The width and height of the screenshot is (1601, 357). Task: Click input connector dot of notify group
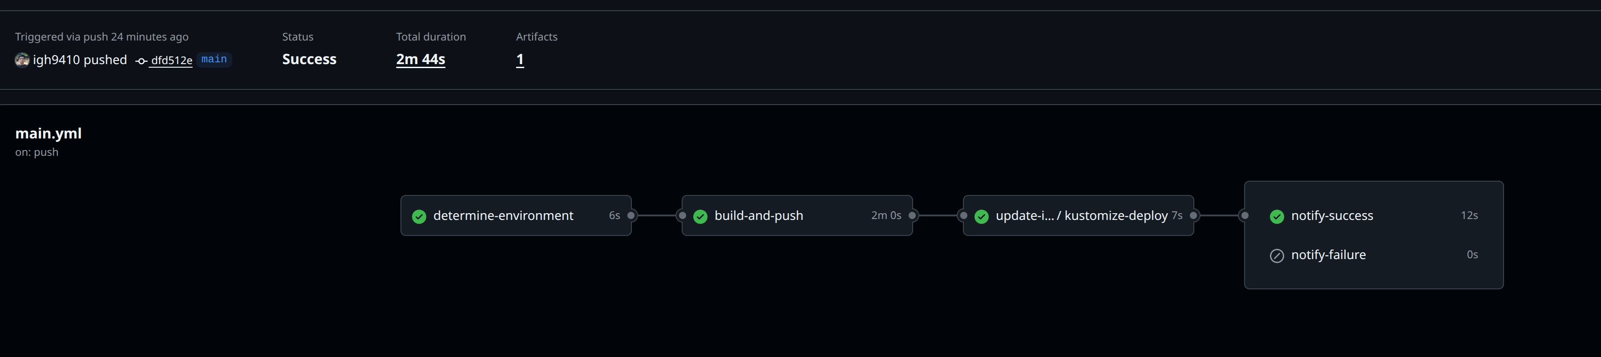pos(1244,216)
